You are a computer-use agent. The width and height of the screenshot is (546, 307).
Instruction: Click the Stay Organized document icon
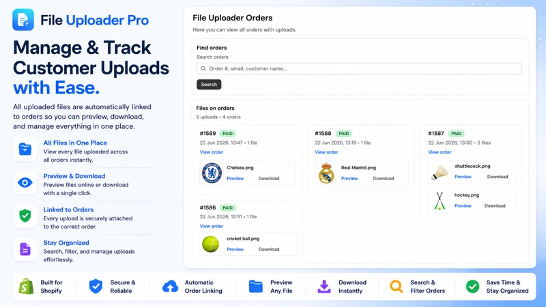(25, 249)
